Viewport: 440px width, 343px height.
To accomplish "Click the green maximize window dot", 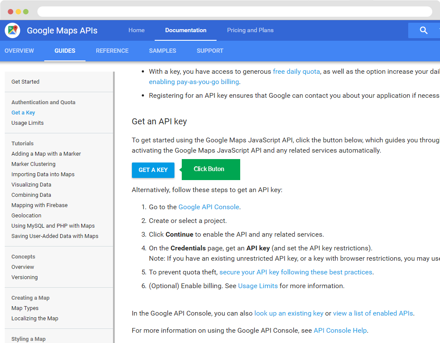I will point(26,12).
